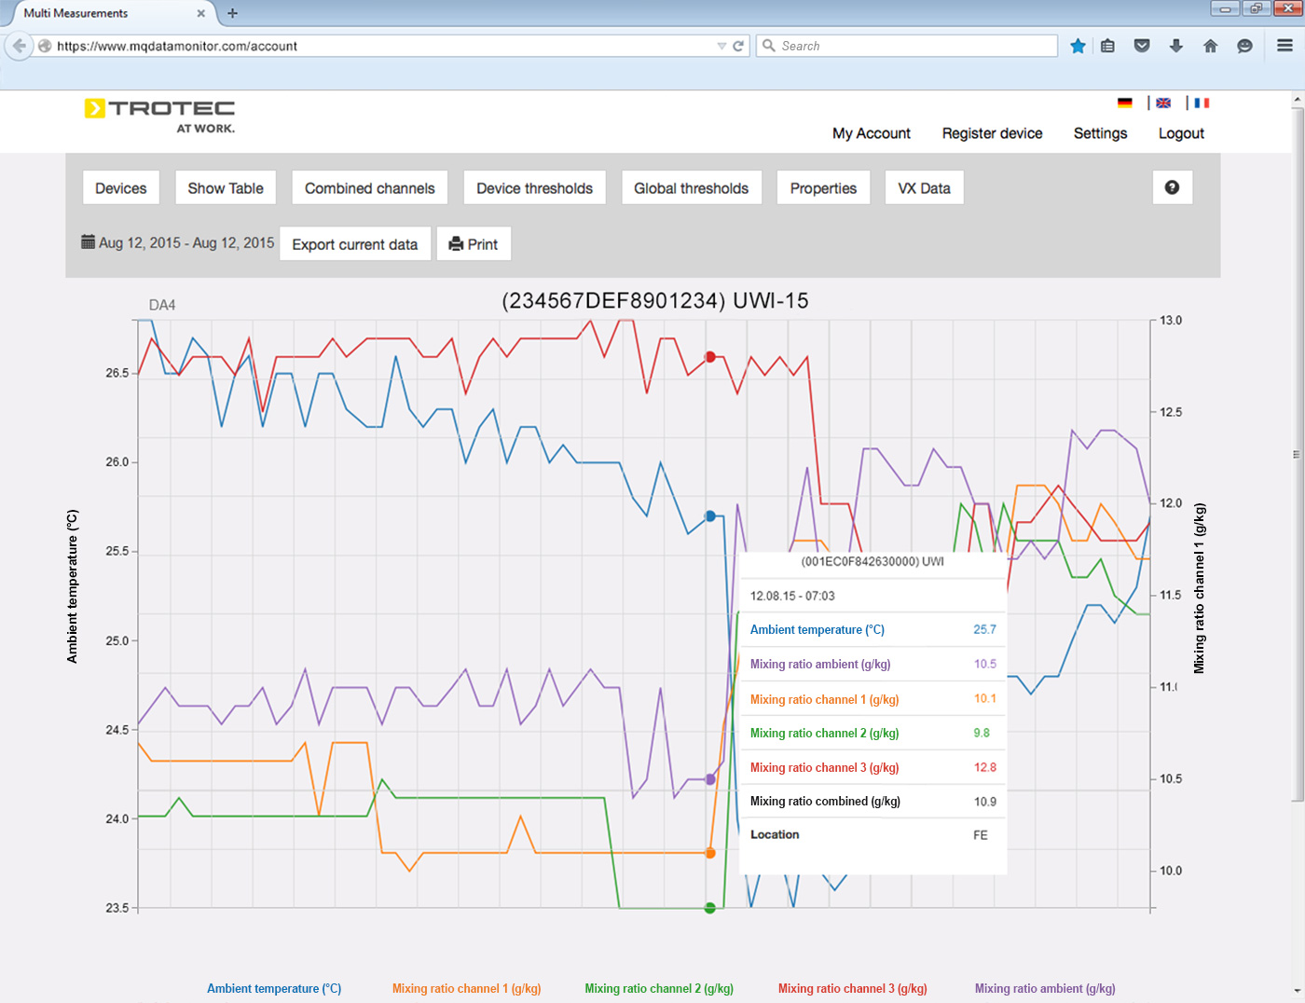This screenshot has height=1003, width=1305.
Task: Click the purple mixing ratio ambient data marker
Action: coord(710,779)
